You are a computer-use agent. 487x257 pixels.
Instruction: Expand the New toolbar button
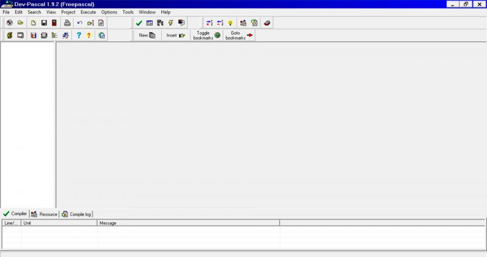[147, 35]
